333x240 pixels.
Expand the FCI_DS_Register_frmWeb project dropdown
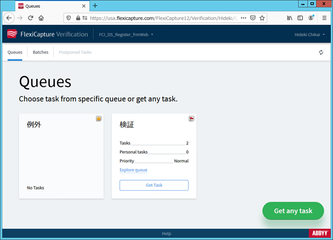(x=126, y=34)
